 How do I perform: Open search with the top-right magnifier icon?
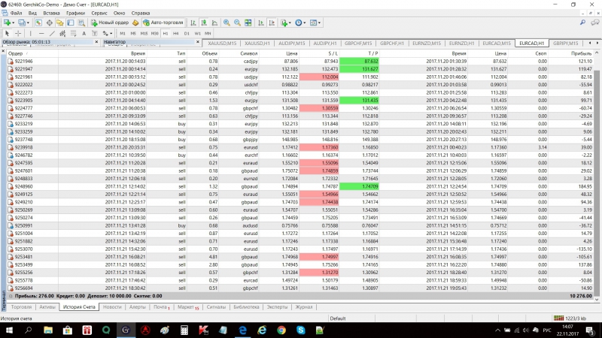pos(582,23)
